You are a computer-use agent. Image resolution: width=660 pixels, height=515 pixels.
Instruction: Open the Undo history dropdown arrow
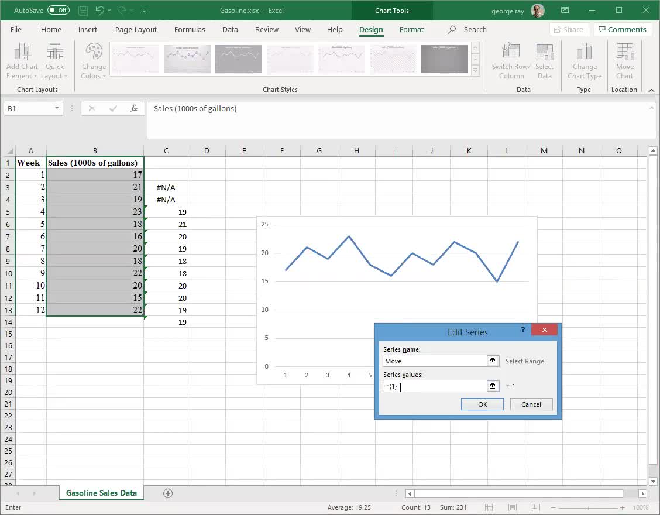point(109,10)
